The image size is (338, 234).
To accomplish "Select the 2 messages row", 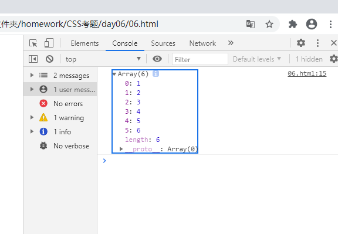I will coord(60,76).
